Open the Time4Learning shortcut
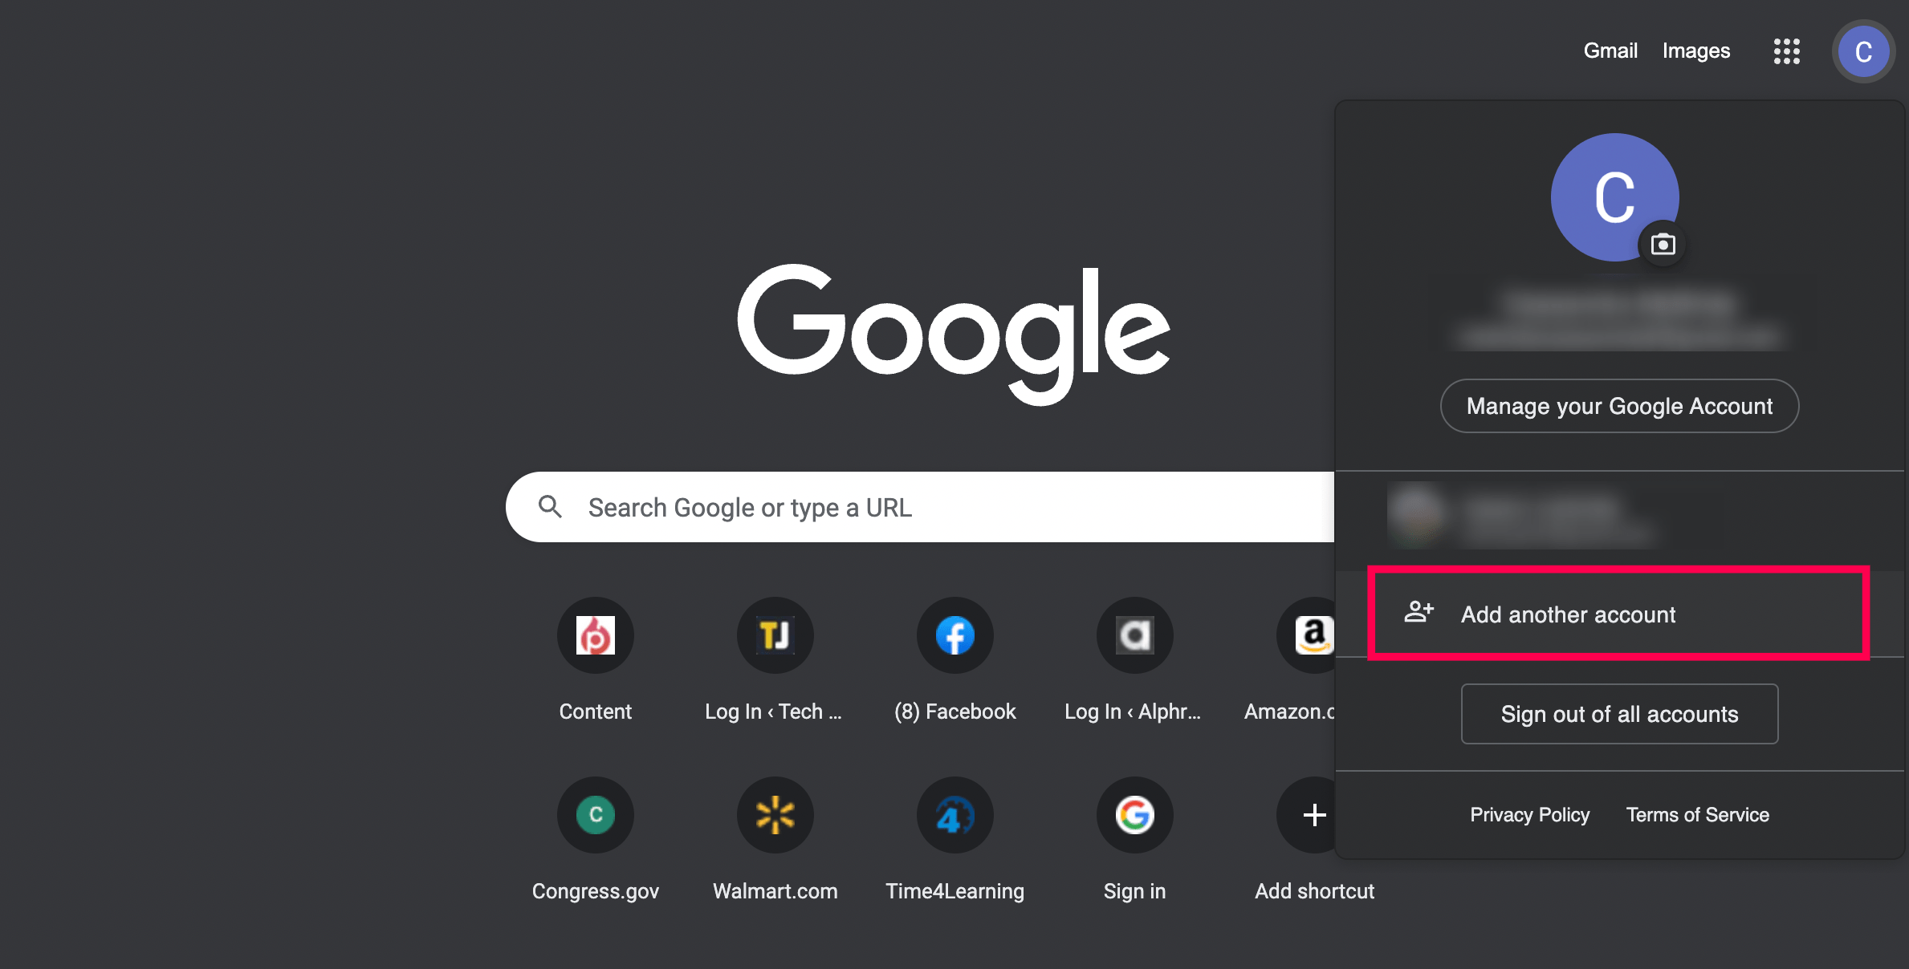 [954, 815]
